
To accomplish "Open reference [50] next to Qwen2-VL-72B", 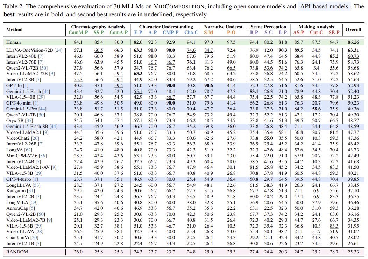I will [x=43, y=68].
